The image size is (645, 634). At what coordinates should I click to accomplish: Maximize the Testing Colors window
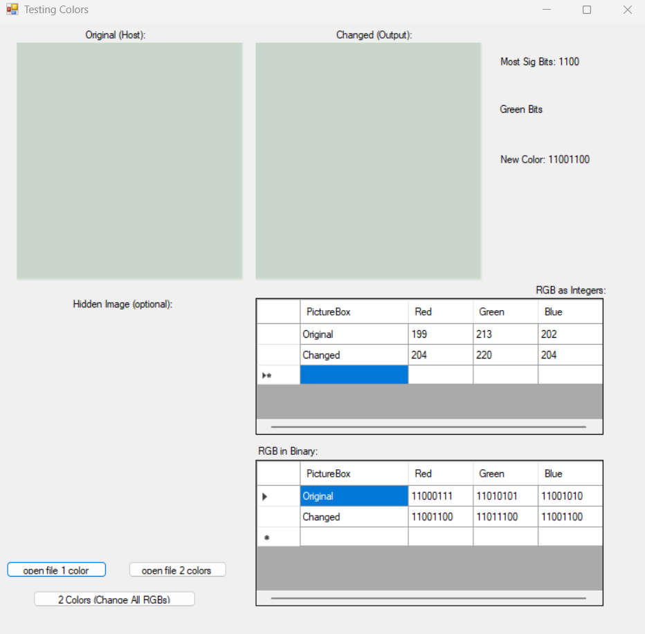[x=587, y=10]
